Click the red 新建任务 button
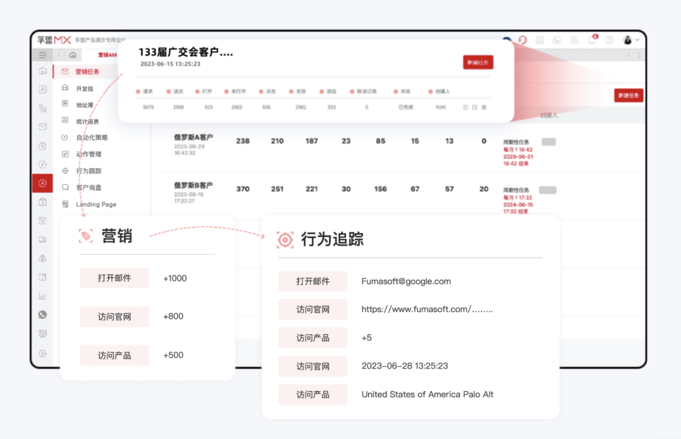Image resolution: width=681 pixels, height=439 pixels. [629, 95]
